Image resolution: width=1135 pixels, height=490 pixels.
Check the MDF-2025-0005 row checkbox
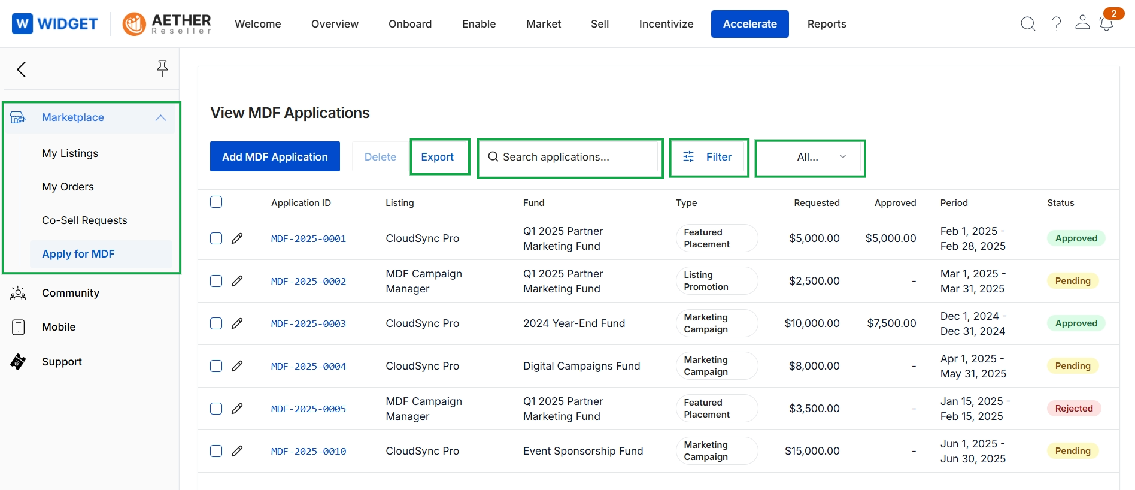pyautogui.click(x=216, y=409)
